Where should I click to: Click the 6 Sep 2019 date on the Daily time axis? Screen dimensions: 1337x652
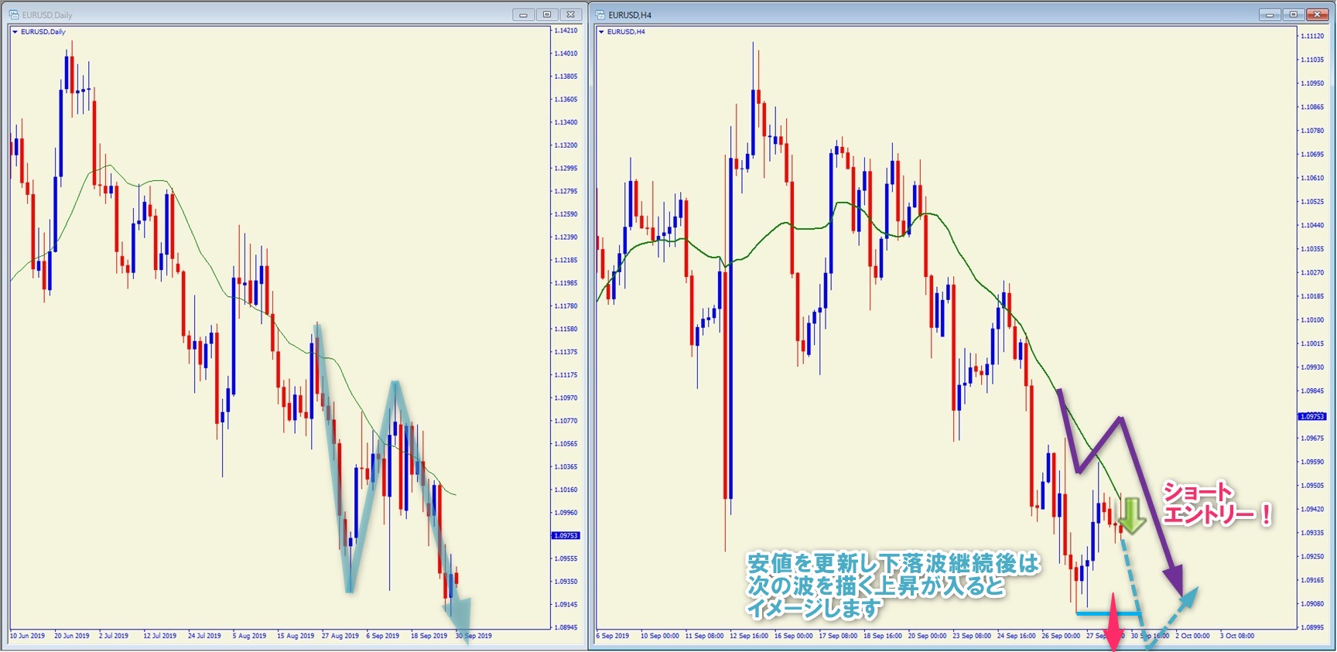(383, 636)
